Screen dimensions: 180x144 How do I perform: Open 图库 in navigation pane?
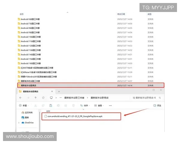point(25,118)
